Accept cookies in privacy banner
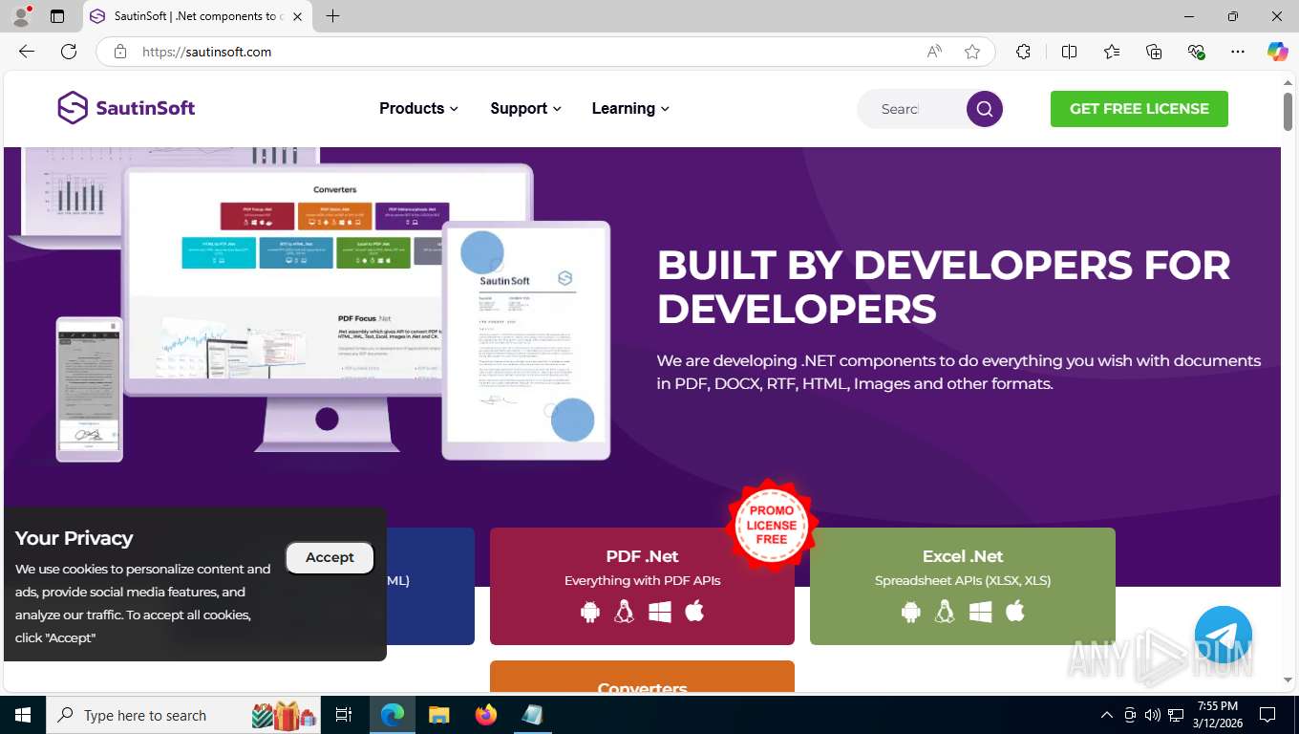 (330, 557)
